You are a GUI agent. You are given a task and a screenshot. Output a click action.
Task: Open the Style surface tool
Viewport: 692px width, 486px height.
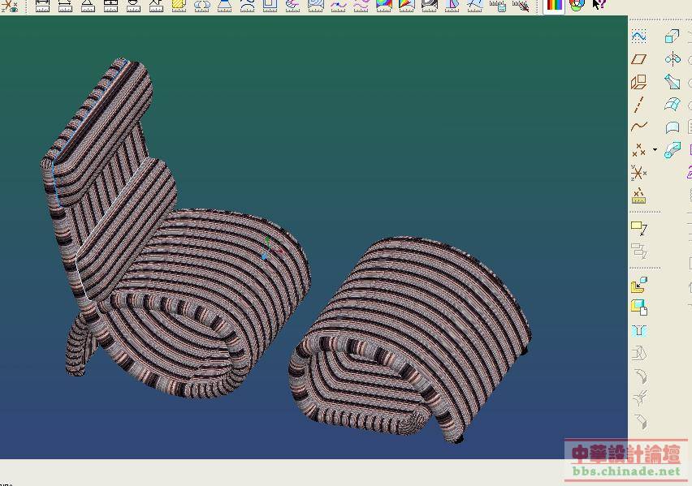click(673, 127)
